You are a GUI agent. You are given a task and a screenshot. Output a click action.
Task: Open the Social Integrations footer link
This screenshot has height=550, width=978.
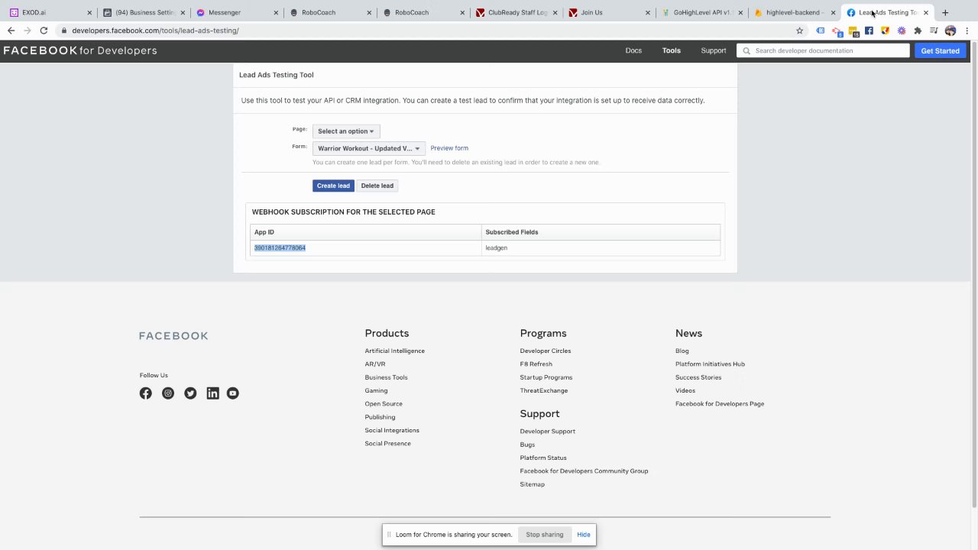tap(392, 430)
